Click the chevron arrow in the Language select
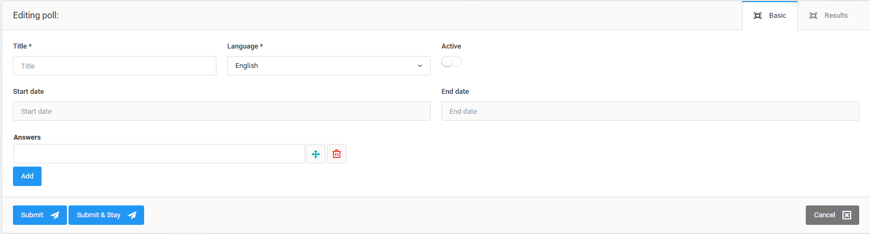This screenshot has width=870, height=234. tap(420, 66)
